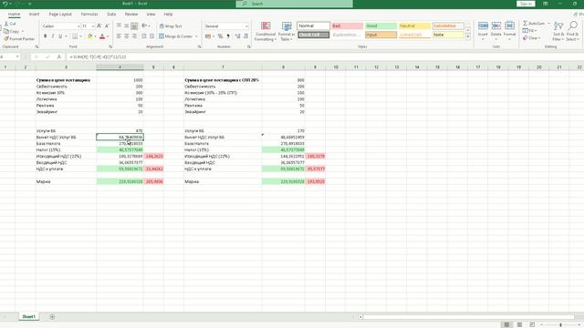584x328 pixels.
Task: Apply the Normal cell style
Action: coord(313,26)
